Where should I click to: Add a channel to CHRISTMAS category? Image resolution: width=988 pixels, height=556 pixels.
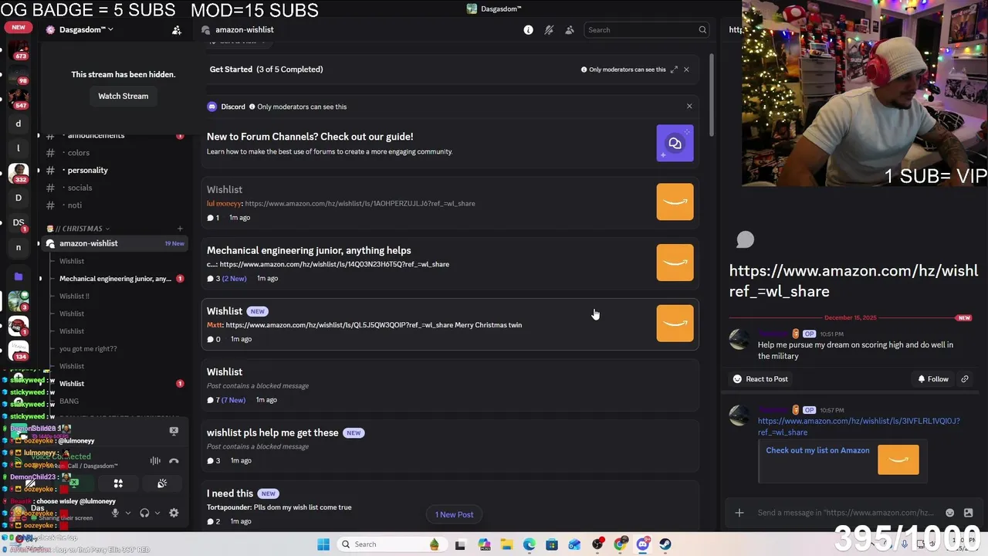coord(180,229)
